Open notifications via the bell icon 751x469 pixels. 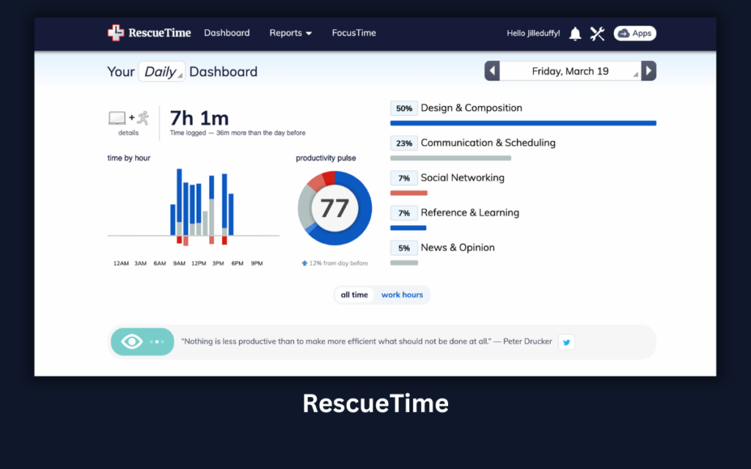point(575,33)
